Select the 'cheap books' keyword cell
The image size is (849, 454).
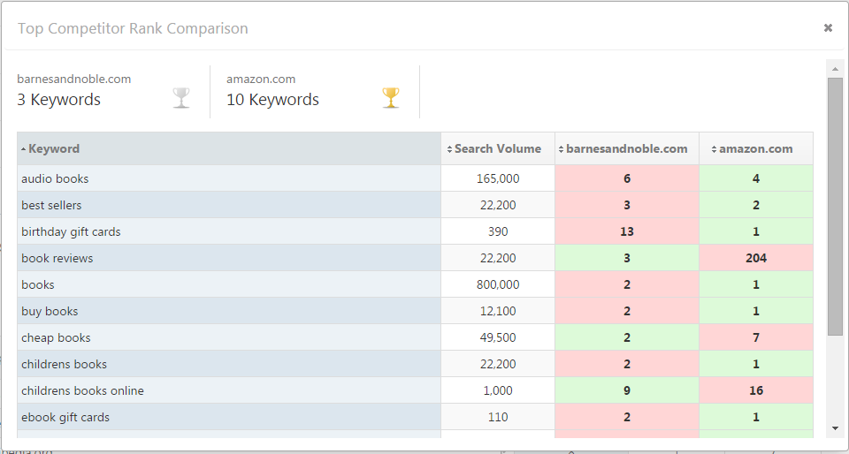pos(56,337)
